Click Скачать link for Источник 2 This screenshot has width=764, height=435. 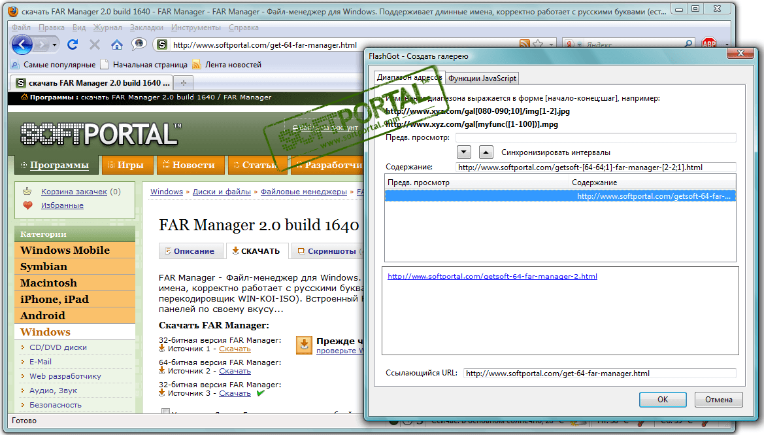tap(235, 371)
